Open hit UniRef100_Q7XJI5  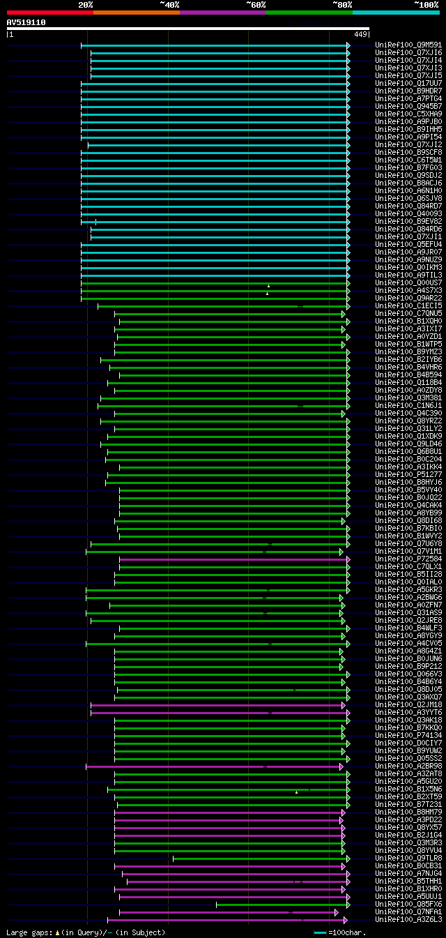click(408, 76)
